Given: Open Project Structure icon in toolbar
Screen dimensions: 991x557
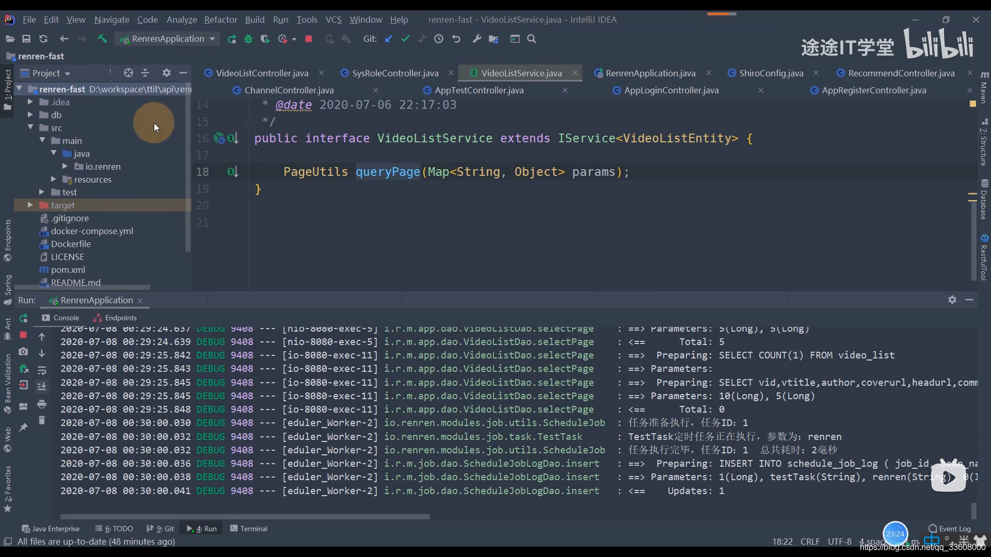Looking at the screenshot, I should [x=493, y=39].
